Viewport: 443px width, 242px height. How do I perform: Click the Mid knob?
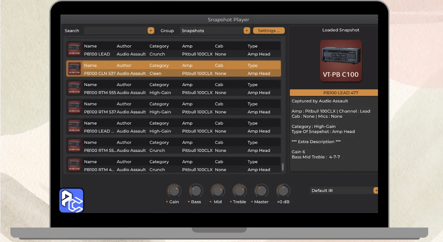(x=218, y=190)
